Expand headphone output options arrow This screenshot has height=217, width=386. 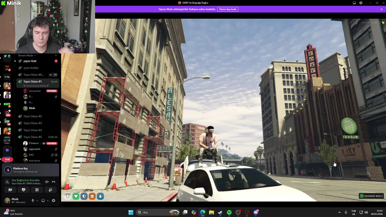(47, 200)
